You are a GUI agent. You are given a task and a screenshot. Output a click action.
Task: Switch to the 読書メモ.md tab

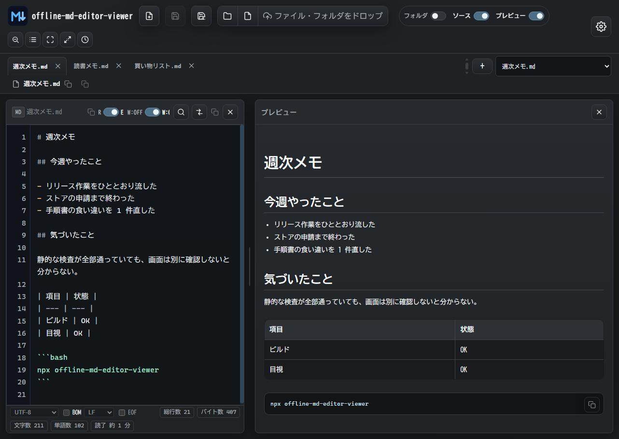click(91, 66)
